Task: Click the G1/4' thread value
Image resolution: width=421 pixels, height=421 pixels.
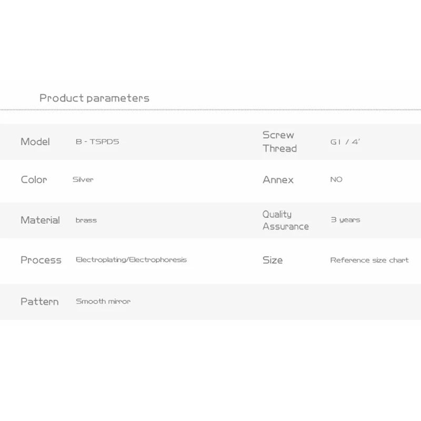Action: pos(345,142)
